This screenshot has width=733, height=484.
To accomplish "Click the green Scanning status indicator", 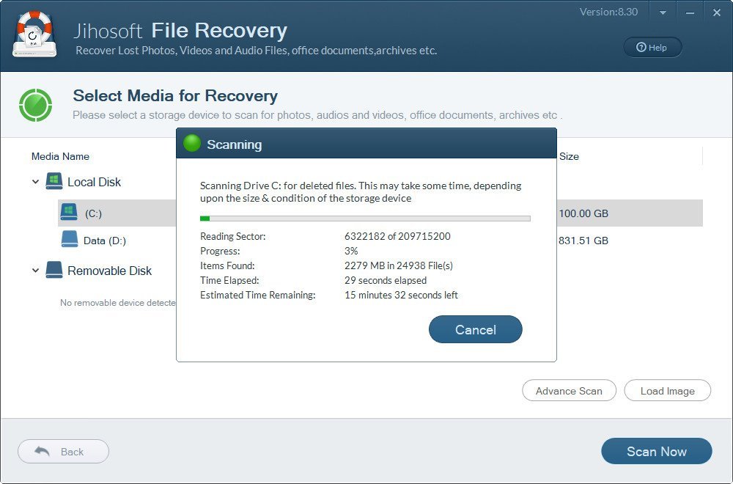I will 192,144.
